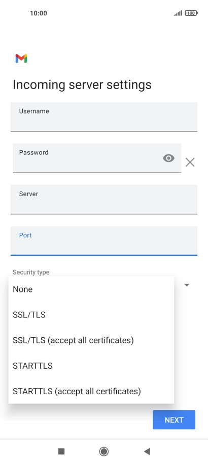Tap the signal strength icon
Screen dimensions: 208x464
click(x=178, y=13)
